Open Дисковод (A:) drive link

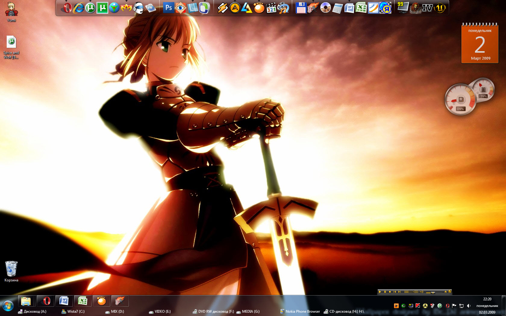click(32, 311)
